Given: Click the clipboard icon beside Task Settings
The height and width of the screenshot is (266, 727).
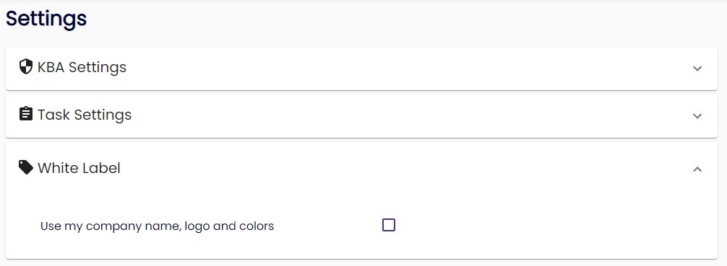Looking at the screenshot, I should [x=25, y=114].
